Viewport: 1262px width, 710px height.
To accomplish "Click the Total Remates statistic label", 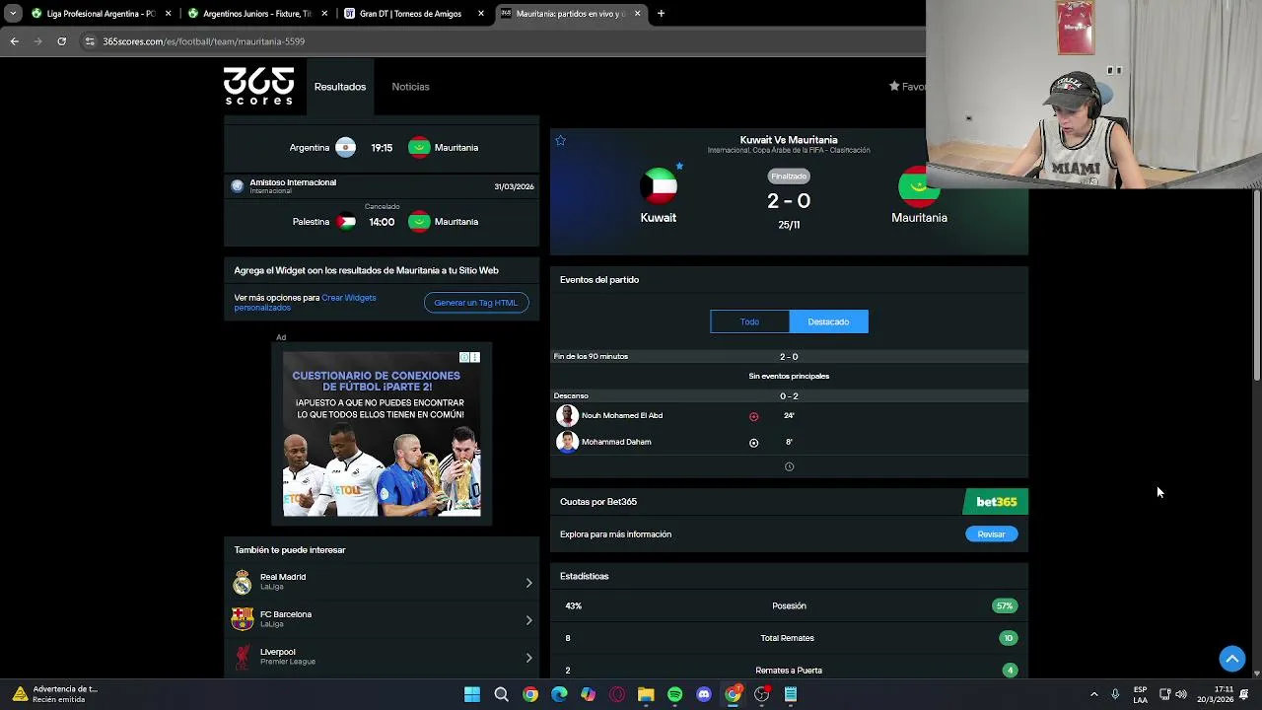I will (x=787, y=639).
